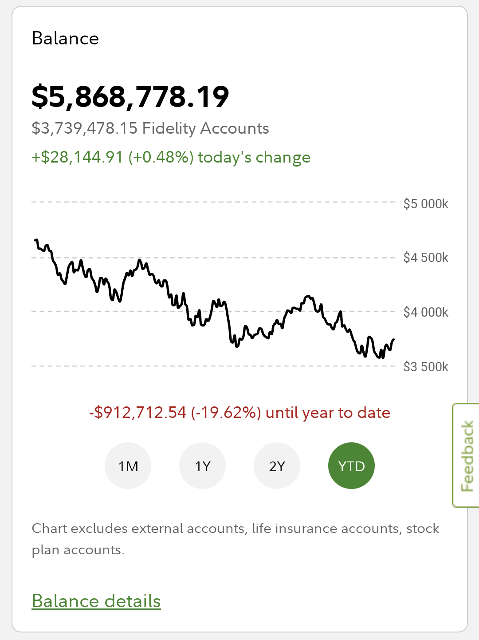
Task: Switch chart to 1Y range
Action: pos(202,466)
